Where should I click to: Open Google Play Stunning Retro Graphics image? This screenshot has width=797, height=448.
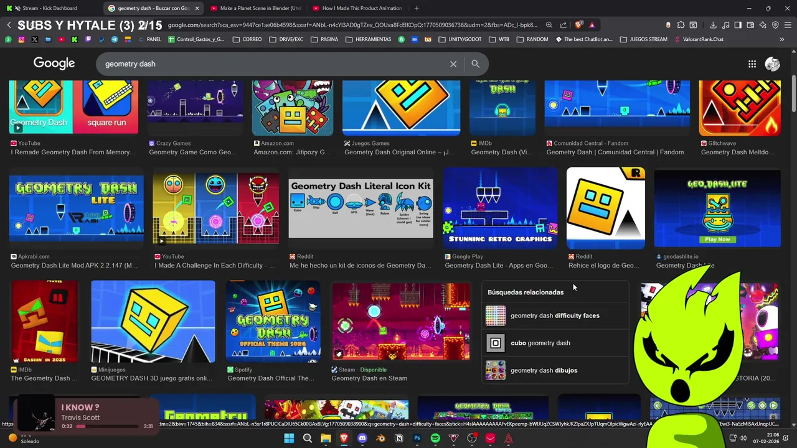tap(501, 209)
